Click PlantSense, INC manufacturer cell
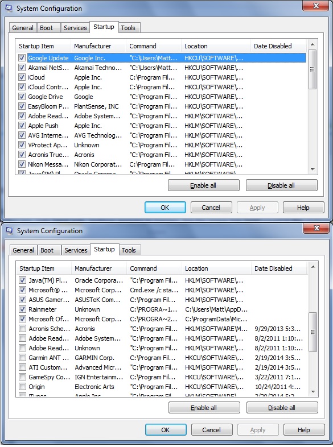Screen dimensions: 333x447 pyautogui.click(x=96, y=106)
